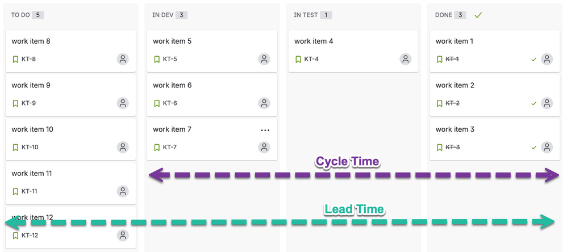Click green done checkmark on work item 1
The image size is (567, 252).
533,59
